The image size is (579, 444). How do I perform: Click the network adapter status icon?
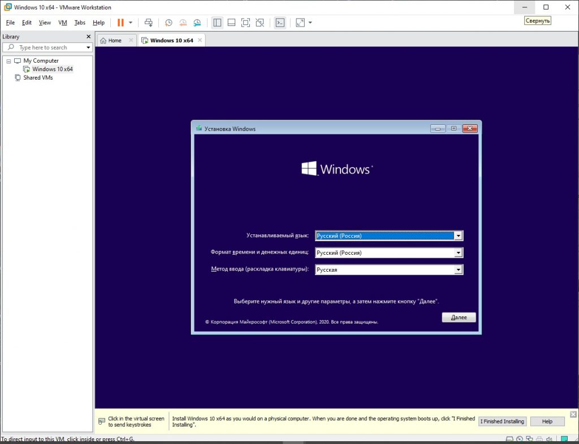tap(529, 439)
